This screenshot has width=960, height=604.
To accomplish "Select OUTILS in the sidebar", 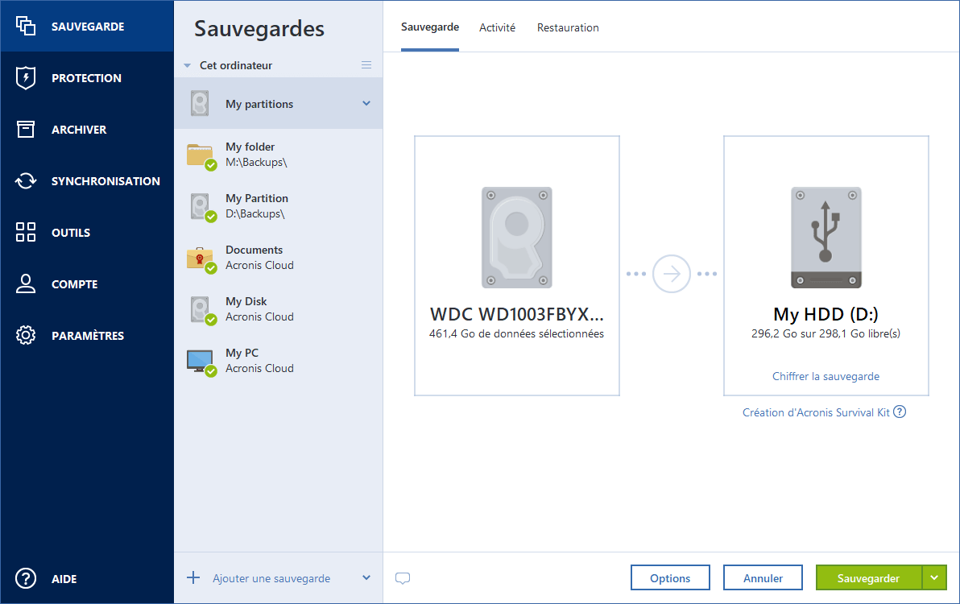I will pyautogui.click(x=87, y=232).
